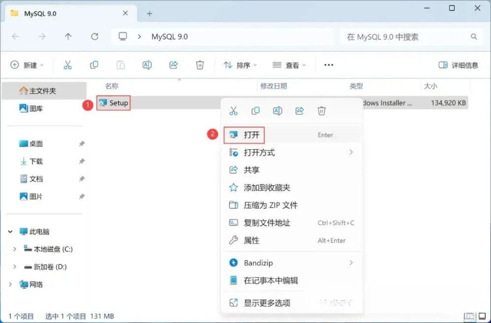Expand 新加卷 (D:) tree node
Screen dimensions: 491x323
tap(15, 267)
